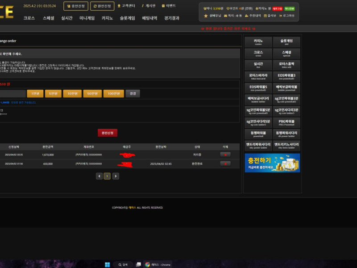The image size is (357, 268).
Task: Go to previous page of withdrawal history
Action: [x=100, y=176]
